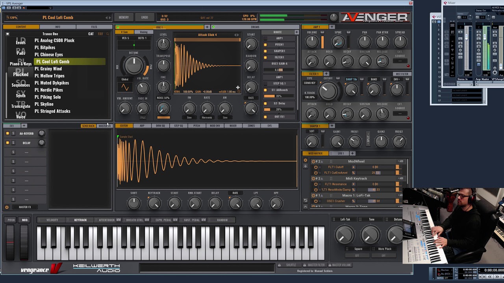Click the AVENGER logo in the header
Image resolution: width=504 pixels, height=283 pixels.
[x=375, y=17]
